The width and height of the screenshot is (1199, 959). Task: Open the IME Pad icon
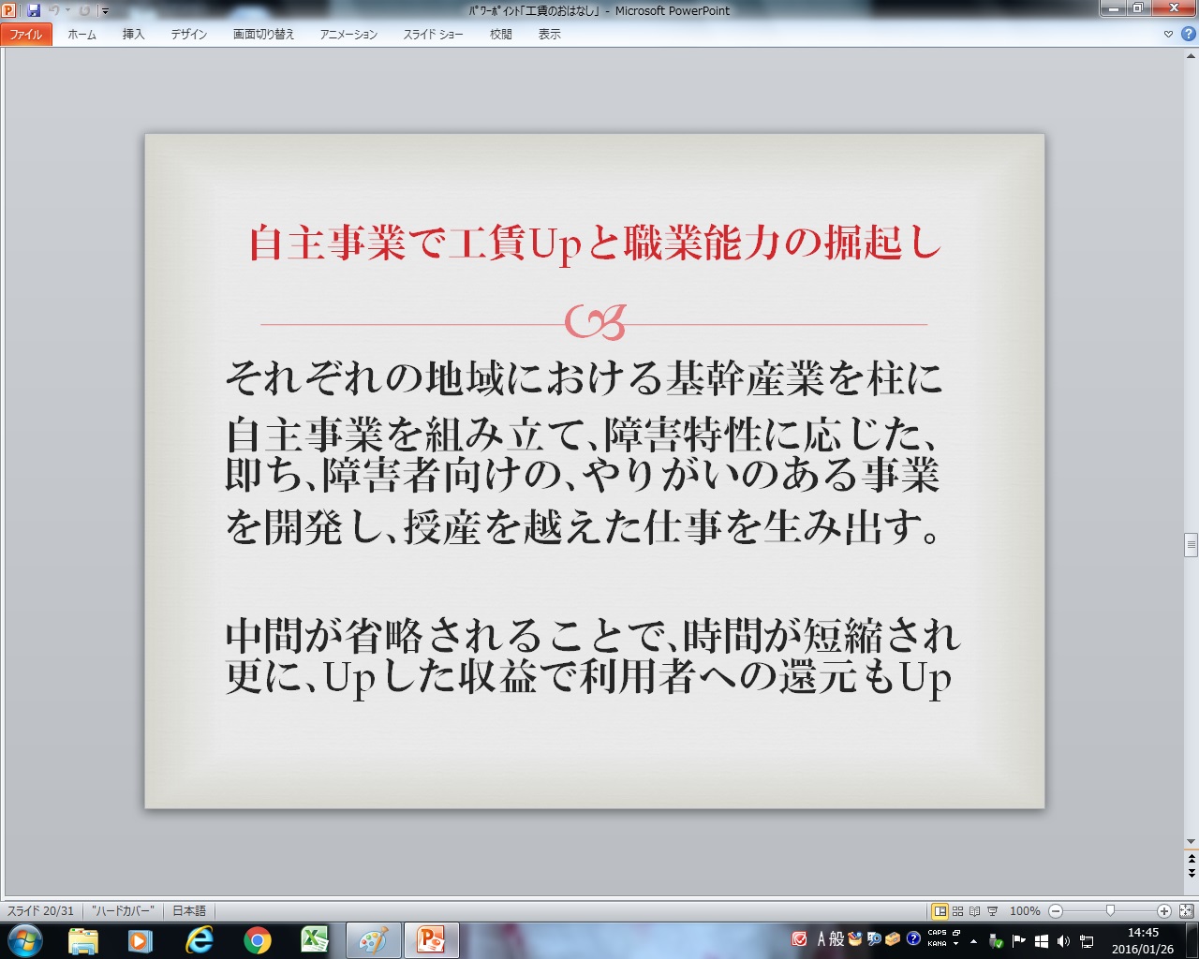click(855, 939)
